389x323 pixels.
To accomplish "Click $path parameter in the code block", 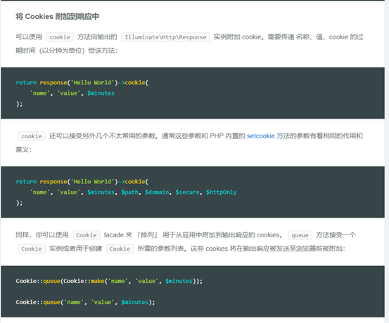I will pyautogui.click(x=129, y=192).
